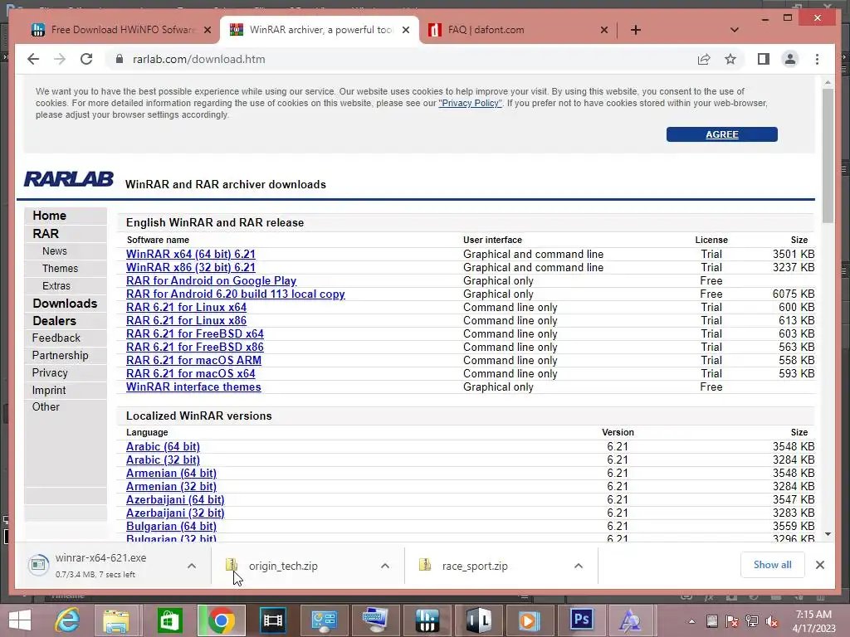Download RAR 6.21 for FreeBSD x86
Viewport: 850px width, 637px height.
coord(195,348)
